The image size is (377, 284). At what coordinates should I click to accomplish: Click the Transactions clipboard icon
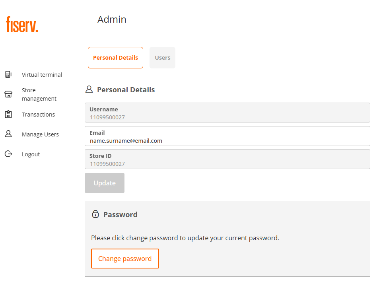click(8, 115)
